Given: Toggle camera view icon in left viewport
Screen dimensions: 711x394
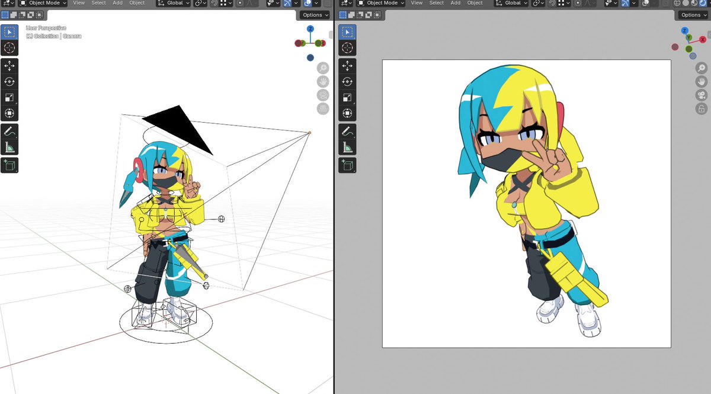Looking at the screenshot, I should pyautogui.click(x=323, y=95).
